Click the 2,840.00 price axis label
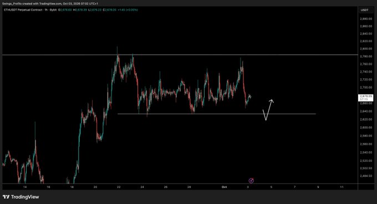Image resolution: width=377 pixels, height=204 pixels. click(x=366, y=34)
